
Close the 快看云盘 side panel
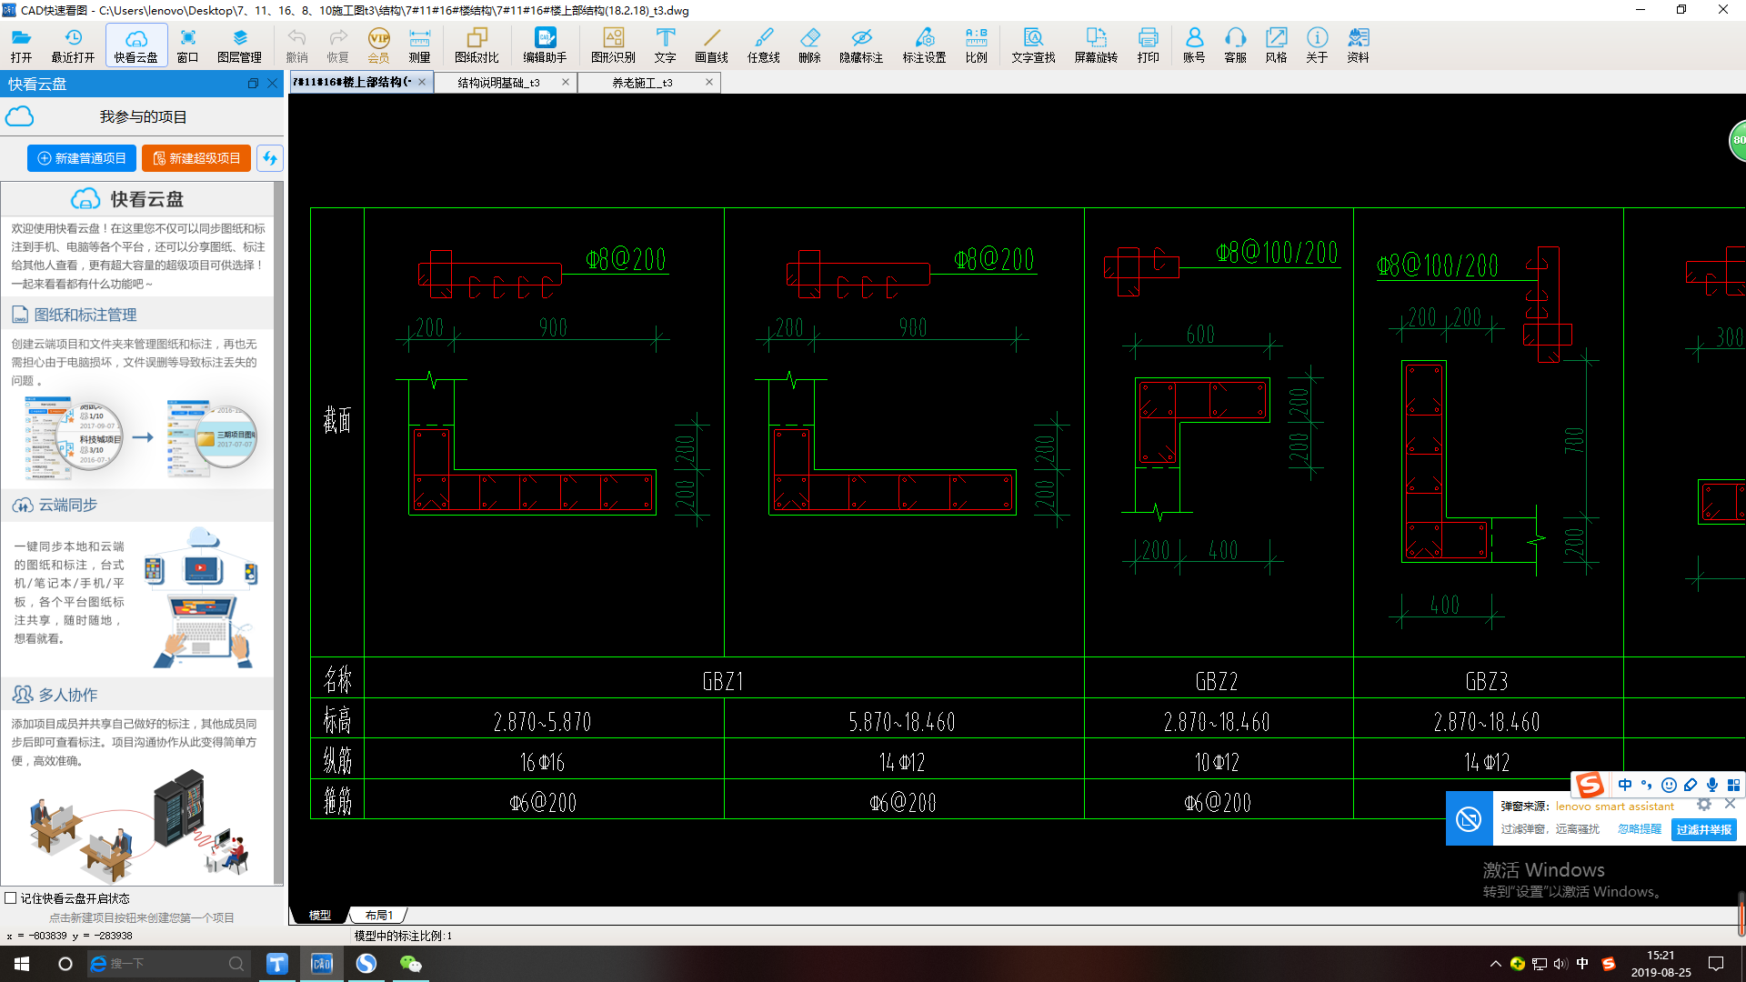pos(272,84)
